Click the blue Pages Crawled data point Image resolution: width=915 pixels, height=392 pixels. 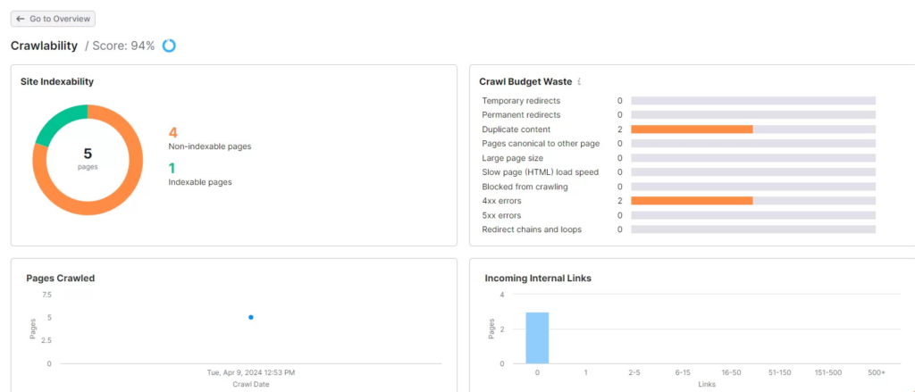tap(251, 317)
